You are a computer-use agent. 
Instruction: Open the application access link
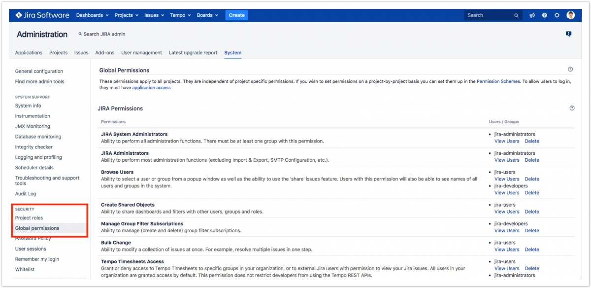click(x=151, y=88)
